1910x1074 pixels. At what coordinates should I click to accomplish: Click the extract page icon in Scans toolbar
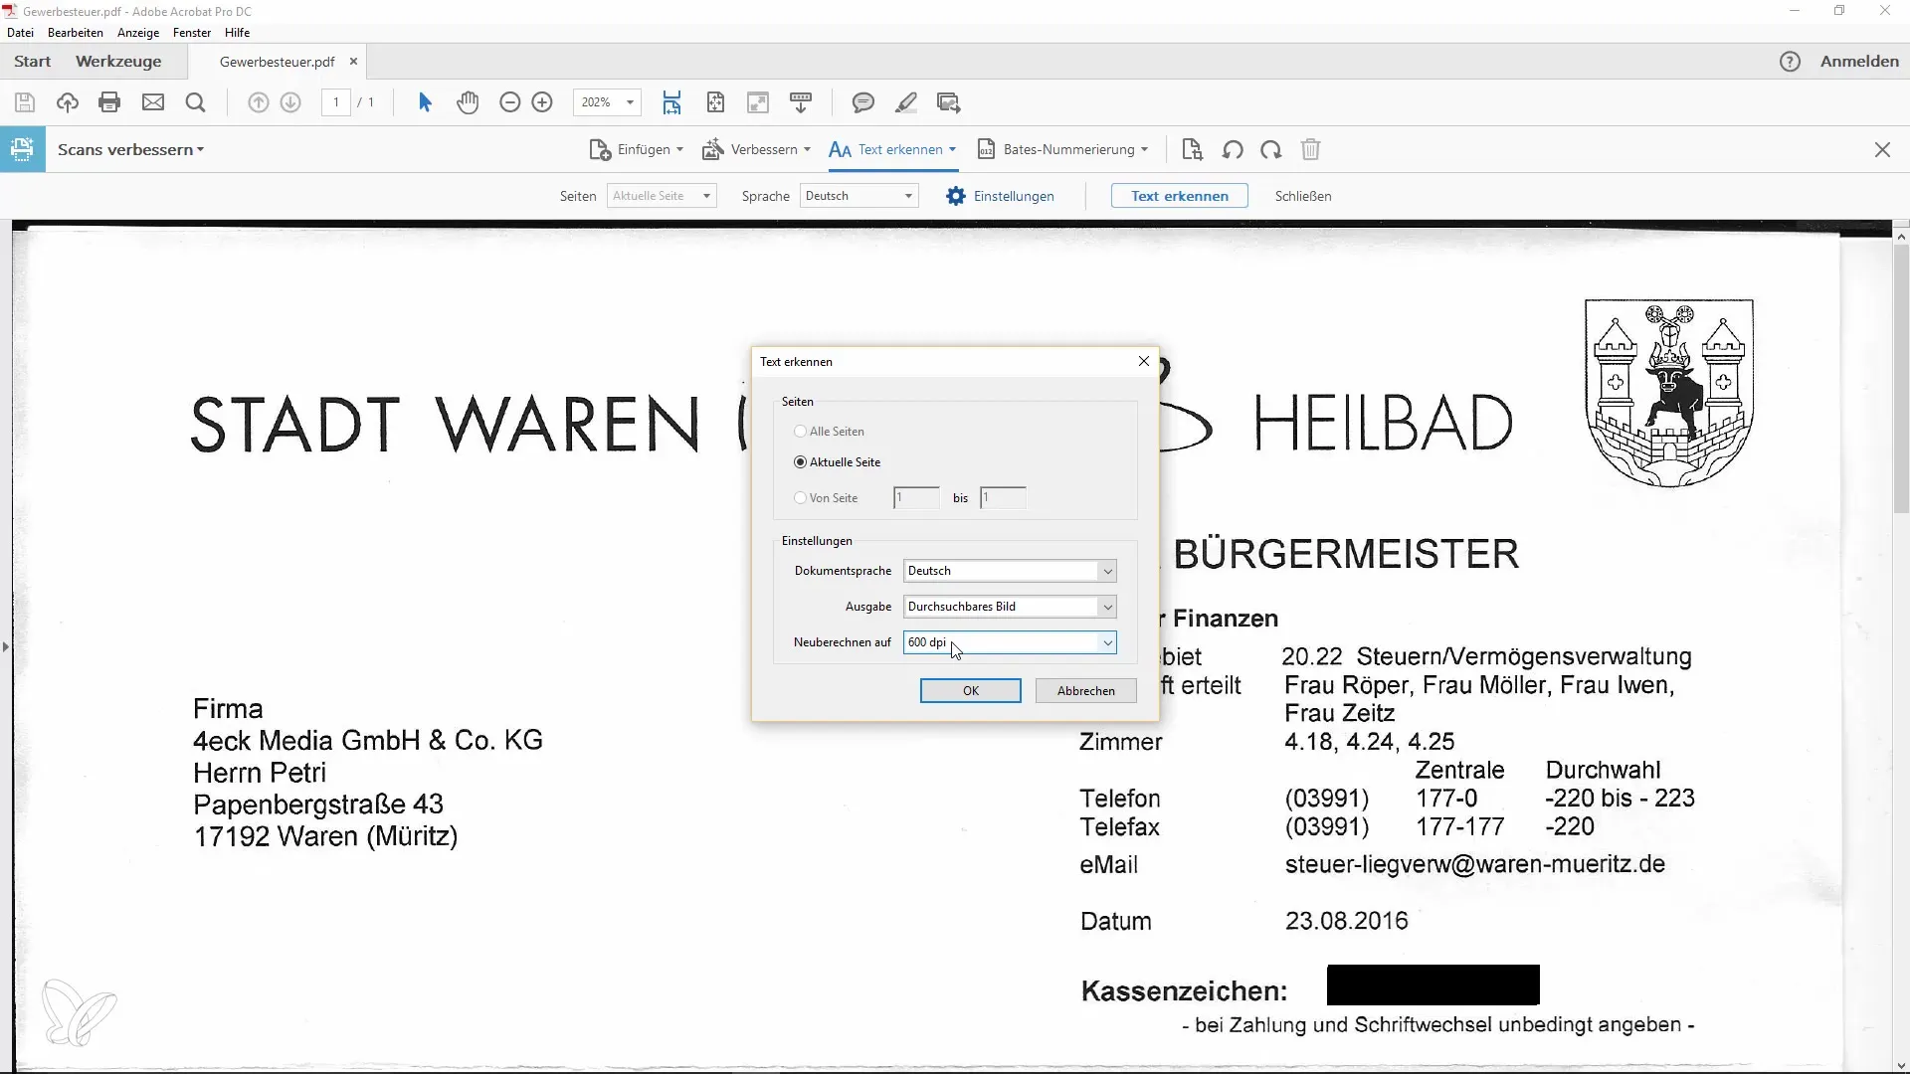1192,150
